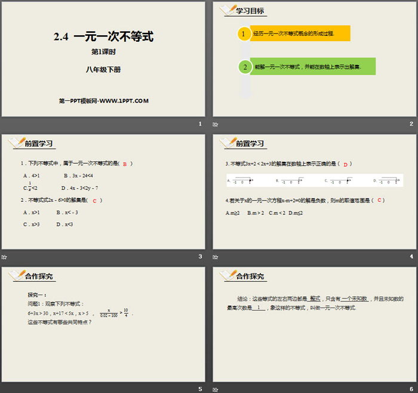The width and height of the screenshot is (418, 393).
Task: Select the green circle numbered 2
Action: click(244, 67)
